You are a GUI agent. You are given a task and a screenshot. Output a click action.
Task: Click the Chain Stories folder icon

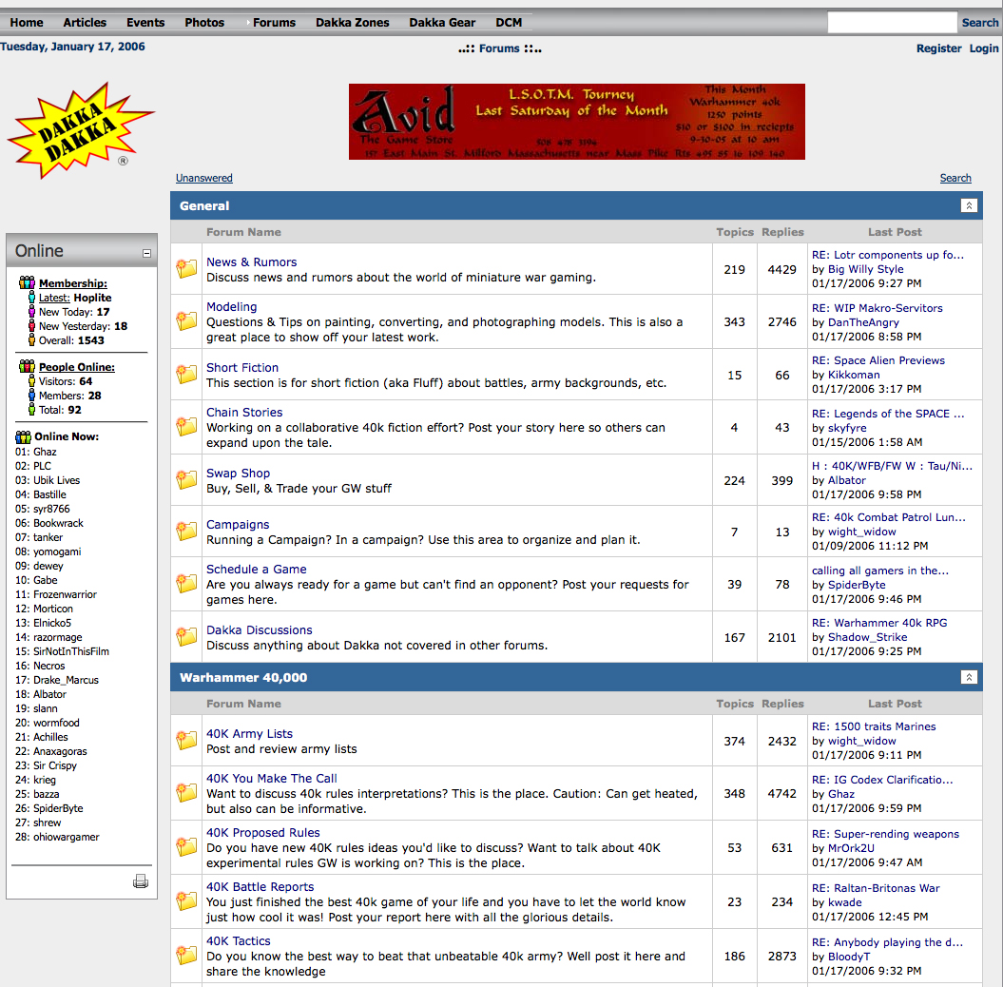pyautogui.click(x=186, y=427)
